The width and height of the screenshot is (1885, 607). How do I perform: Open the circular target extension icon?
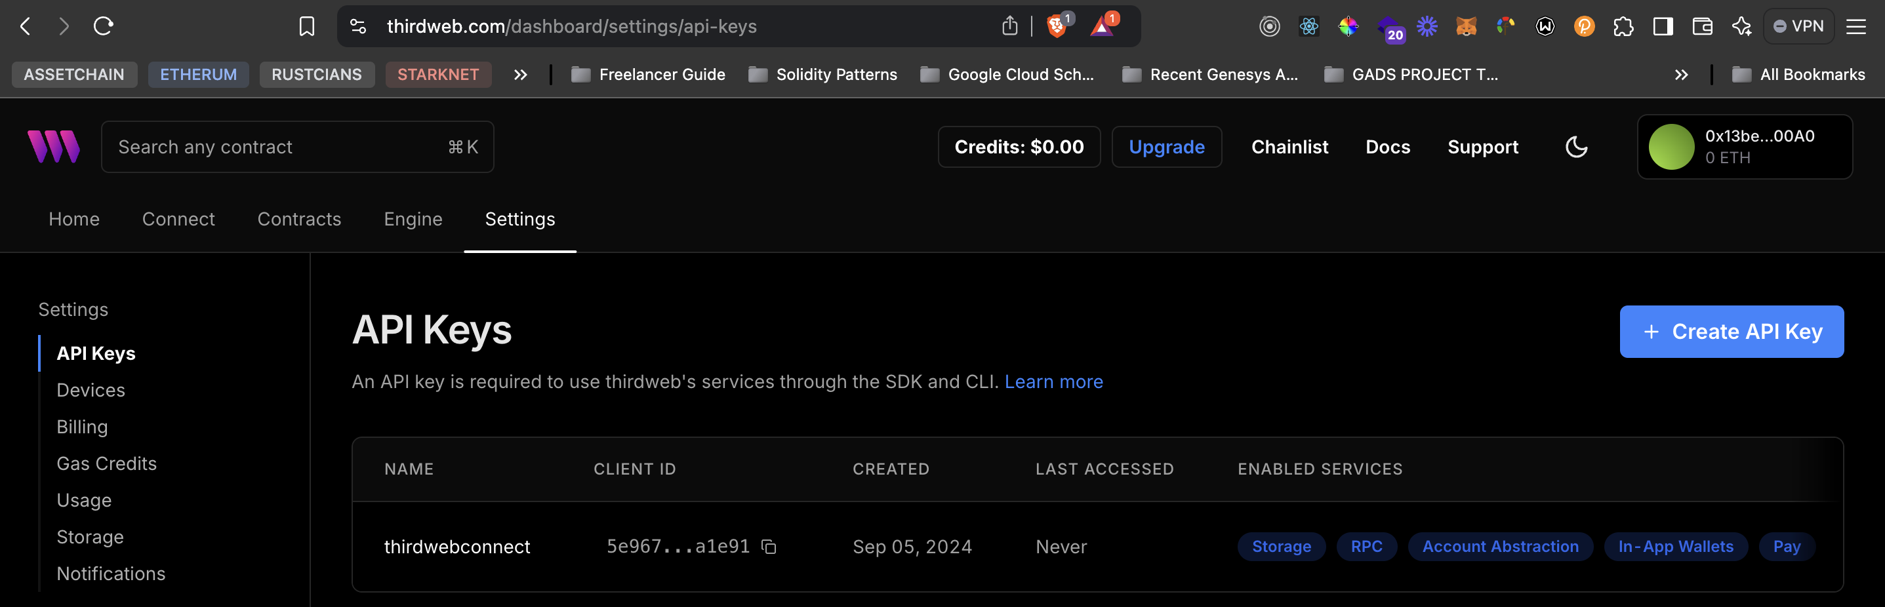[1269, 26]
